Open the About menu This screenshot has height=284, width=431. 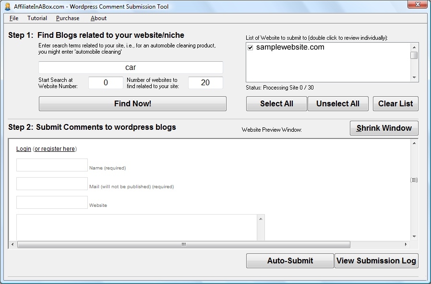[98, 18]
